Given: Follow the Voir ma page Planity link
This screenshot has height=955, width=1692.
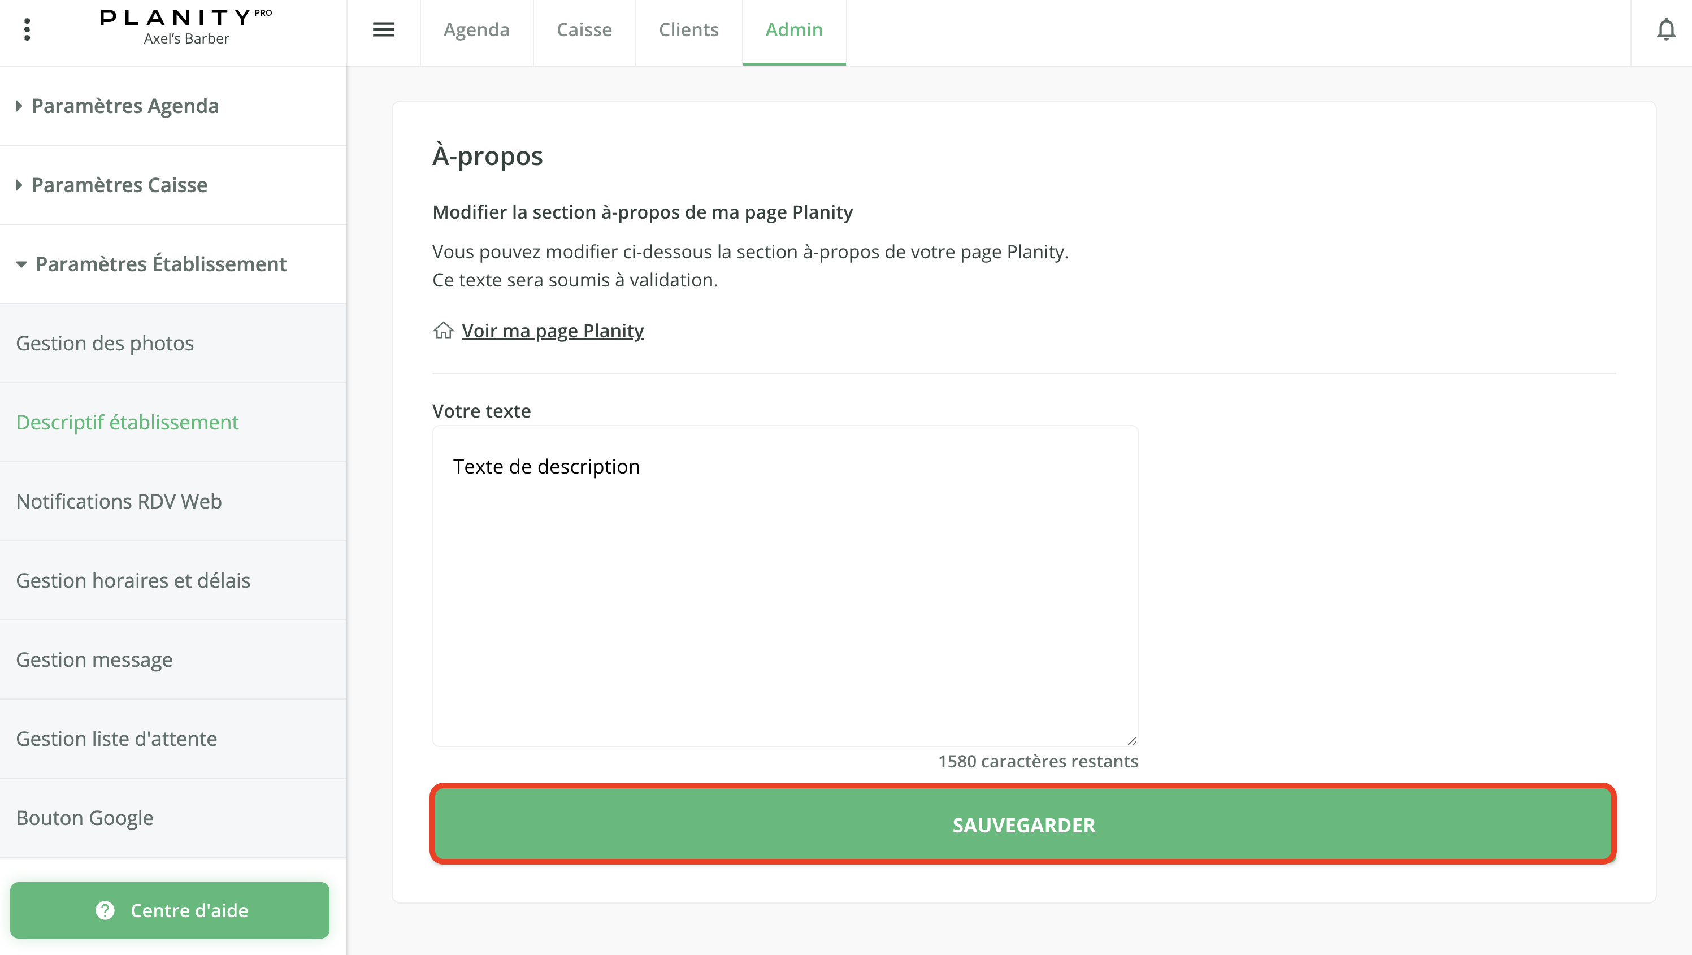Looking at the screenshot, I should [x=552, y=331].
